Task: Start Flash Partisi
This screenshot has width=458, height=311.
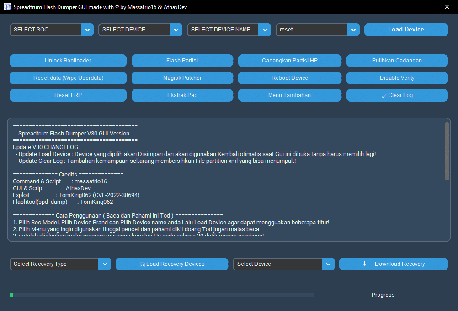Action: coord(182,60)
